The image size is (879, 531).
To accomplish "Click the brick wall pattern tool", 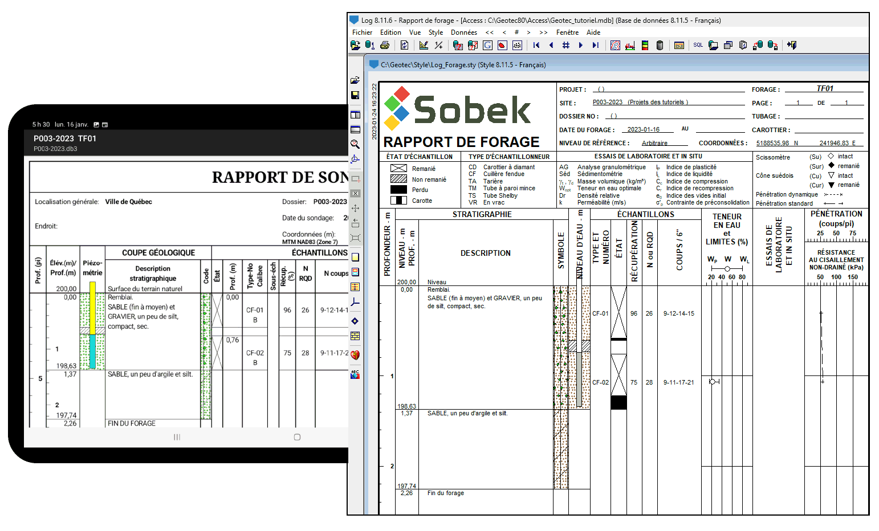I will pyautogui.click(x=355, y=336).
